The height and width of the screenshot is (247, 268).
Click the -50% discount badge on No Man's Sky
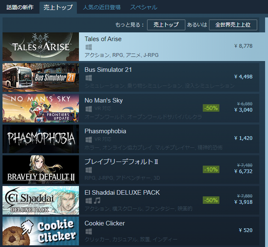coord(211,108)
